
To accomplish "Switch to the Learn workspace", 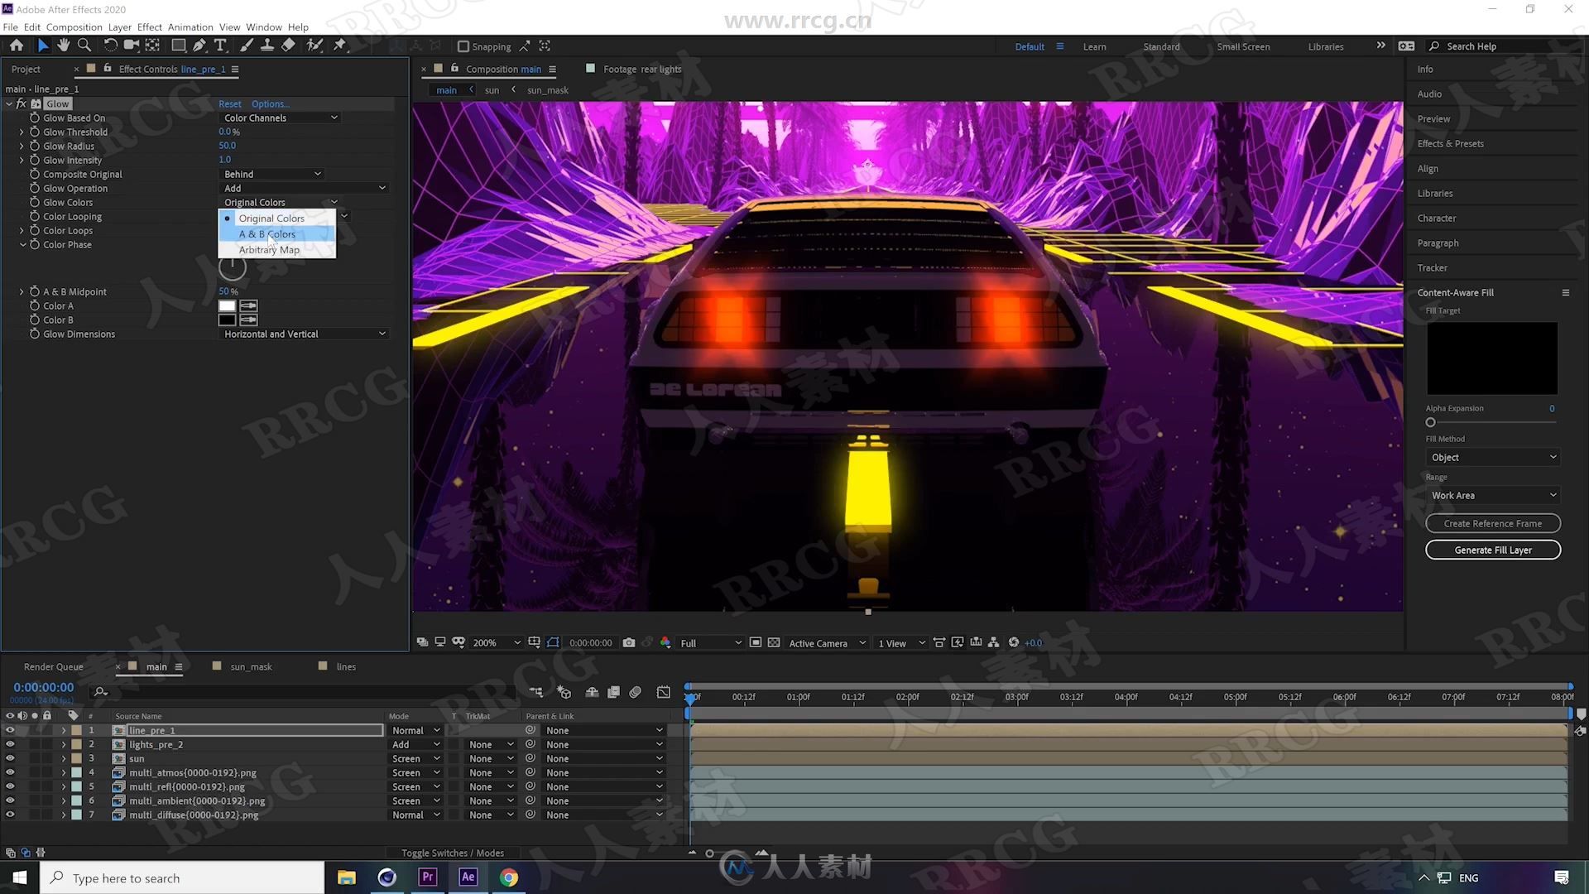I will click(1094, 47).
